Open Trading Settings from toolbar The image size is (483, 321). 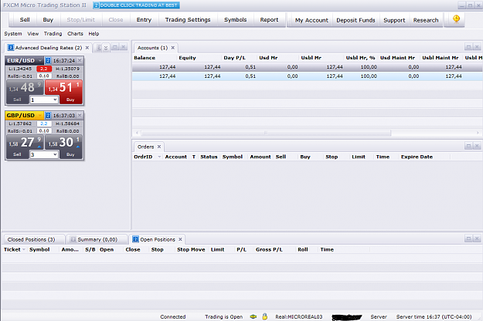[188, 20]
